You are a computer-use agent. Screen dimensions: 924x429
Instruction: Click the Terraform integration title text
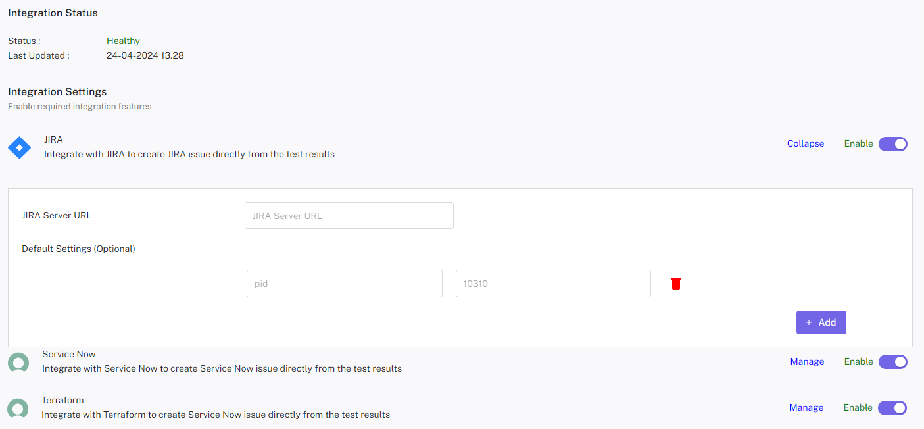point(62,400)
